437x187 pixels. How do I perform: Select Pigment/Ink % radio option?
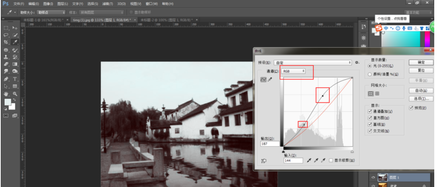coord(370,75)
